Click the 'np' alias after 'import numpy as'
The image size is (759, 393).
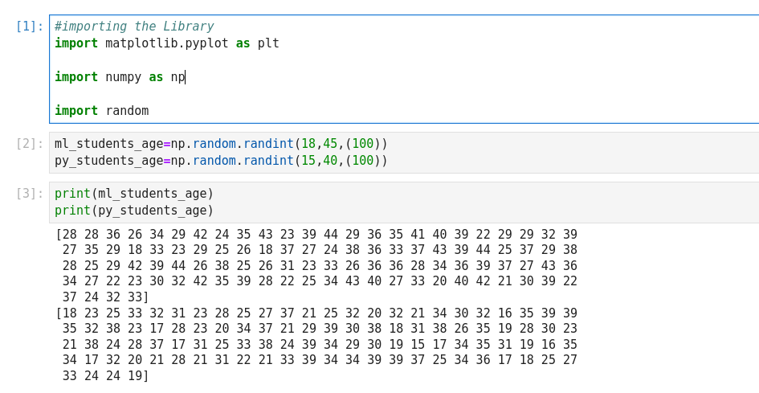click(x=178, y=77)
